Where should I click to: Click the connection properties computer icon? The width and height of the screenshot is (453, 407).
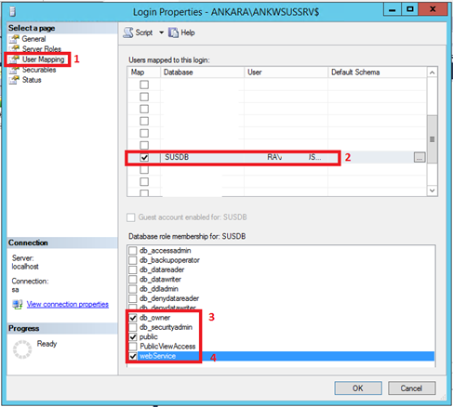coord(18,304)
